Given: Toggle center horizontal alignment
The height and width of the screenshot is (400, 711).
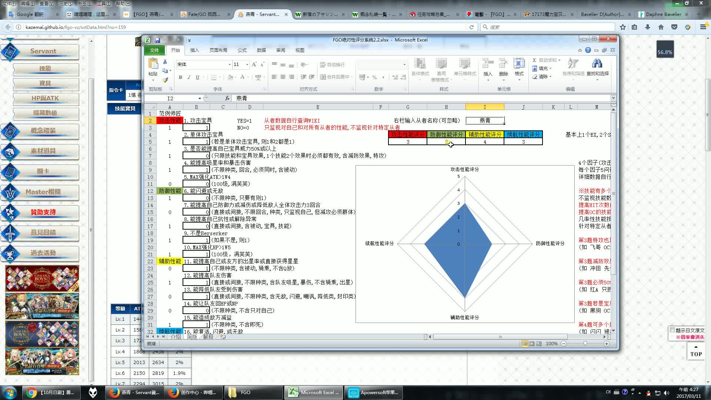Looking at the screenshot, I should [283, 77].
